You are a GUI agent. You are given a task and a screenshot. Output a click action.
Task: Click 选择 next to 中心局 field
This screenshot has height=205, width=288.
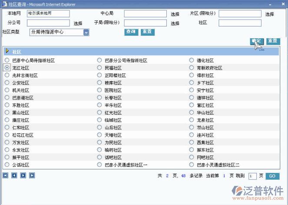(x=175, y=14)
